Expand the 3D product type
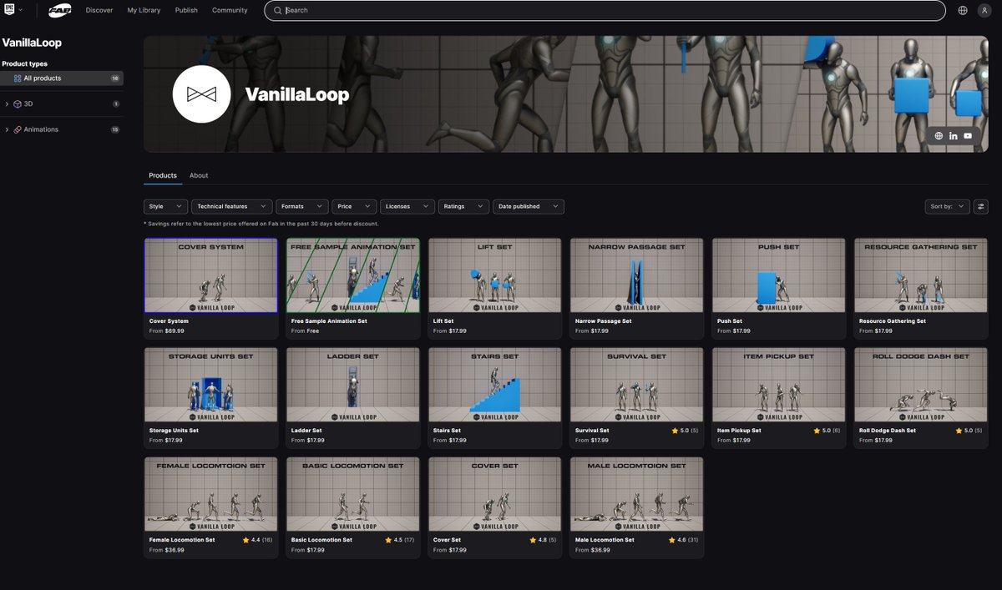The image size is (1002, 590). click(7, 104)
